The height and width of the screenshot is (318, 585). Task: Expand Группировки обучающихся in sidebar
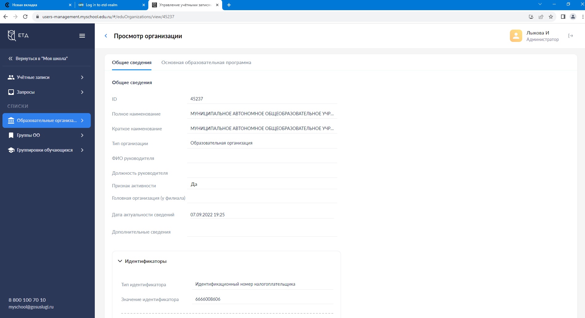coord(46,150)
